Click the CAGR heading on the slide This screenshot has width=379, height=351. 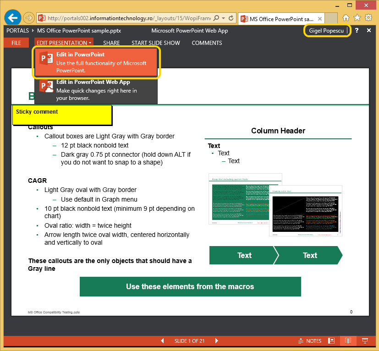pyautogui.click(x=37, y=181)
